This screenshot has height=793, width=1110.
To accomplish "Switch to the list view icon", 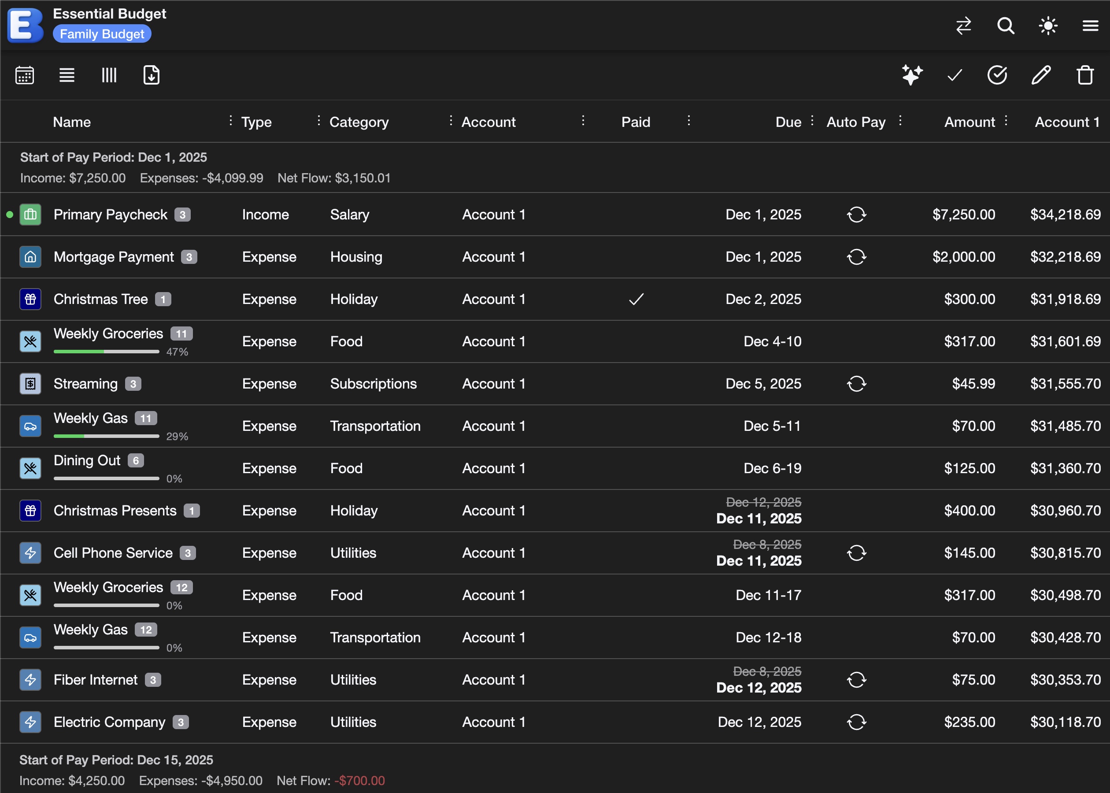I will point(67,75).
